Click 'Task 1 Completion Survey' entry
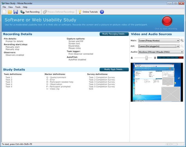 tap(102, 77)
